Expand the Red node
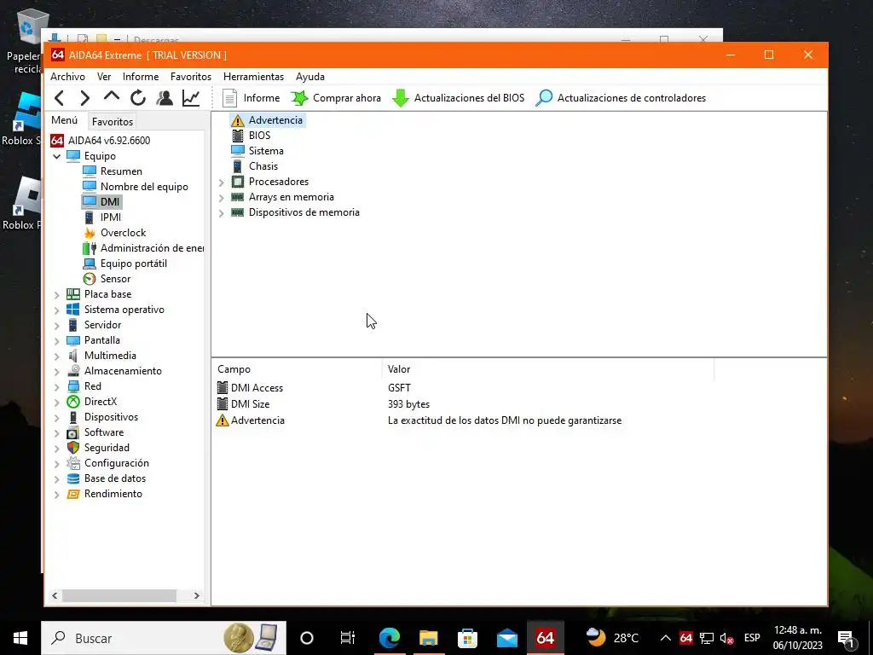This screenshot has width=873, height=655. pyautogui.click(x=57, y=386)
